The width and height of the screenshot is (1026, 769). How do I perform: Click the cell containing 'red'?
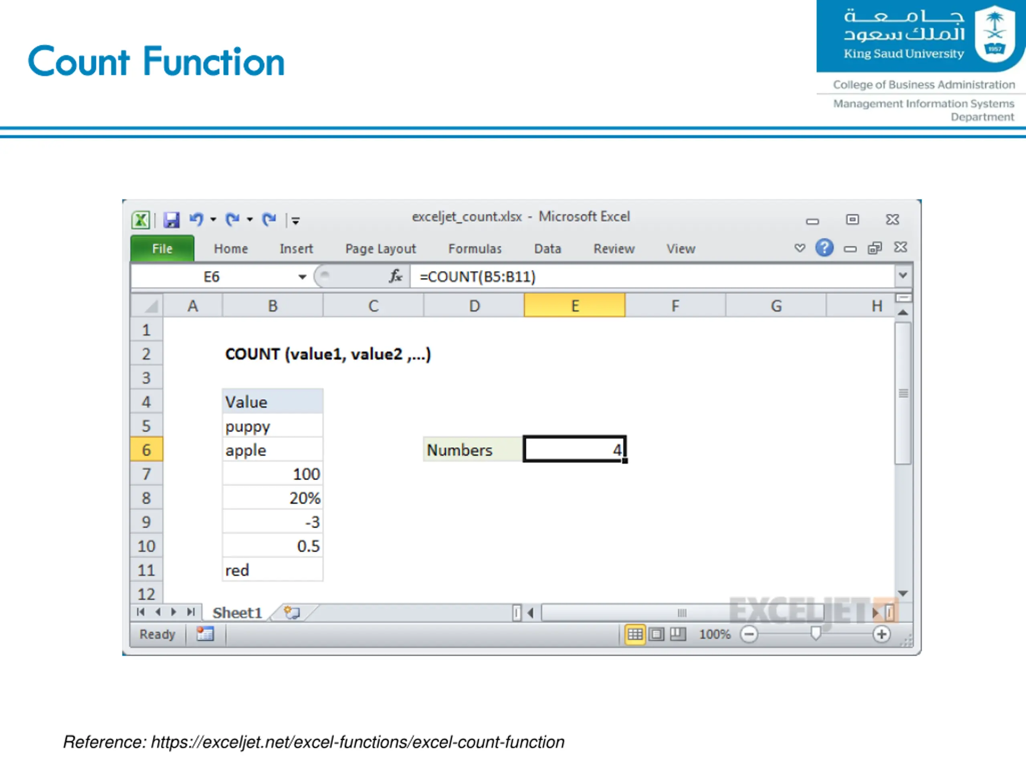pyautogui.click(x=273, y=570)
